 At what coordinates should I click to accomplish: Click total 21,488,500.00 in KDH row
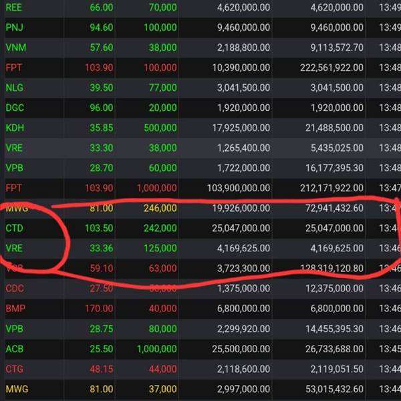pos(334,128)
